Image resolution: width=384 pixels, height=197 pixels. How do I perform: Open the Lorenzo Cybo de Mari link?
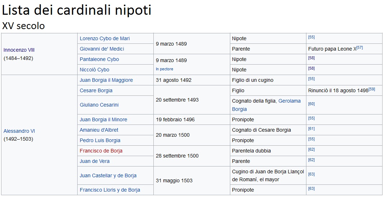[105, 38]
